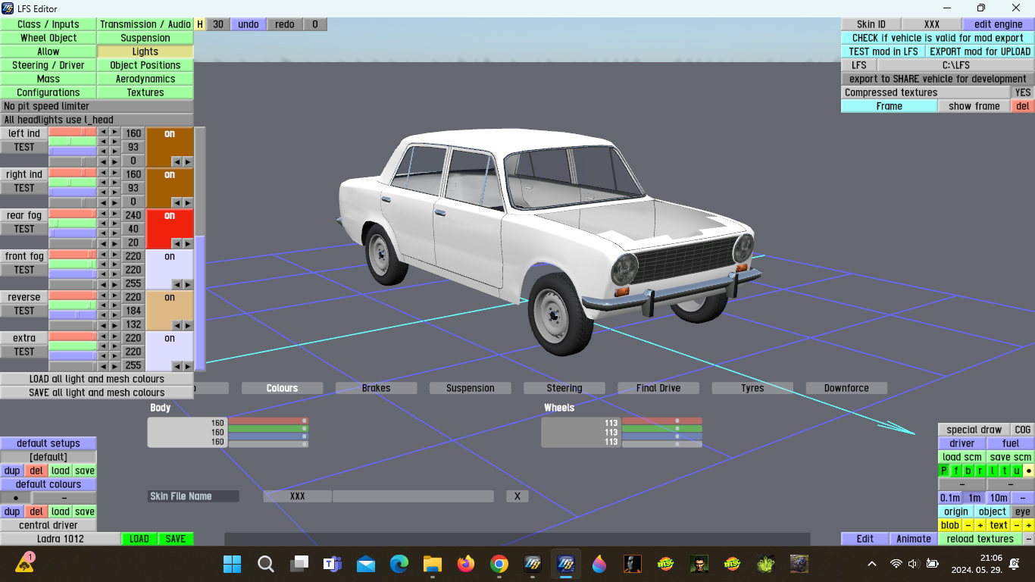Select the P view letter button
The image size is (1035, 582).
[944, 471]
